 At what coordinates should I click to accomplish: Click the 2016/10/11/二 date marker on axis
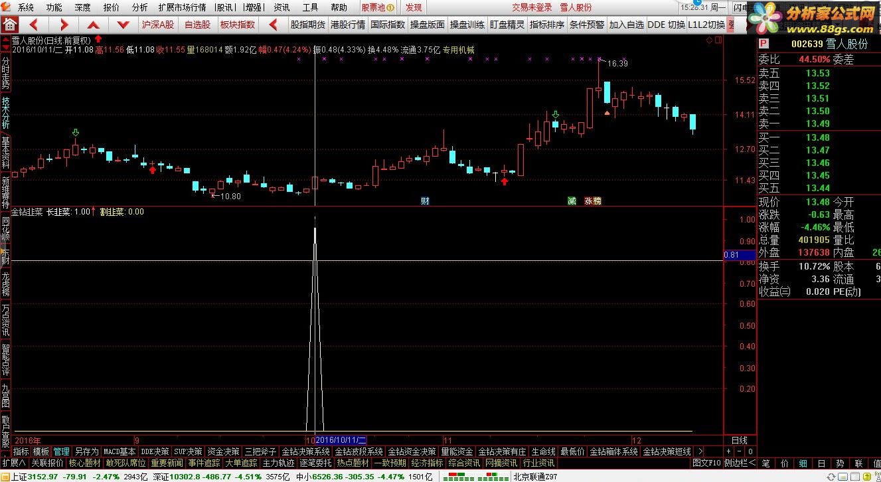341,440
